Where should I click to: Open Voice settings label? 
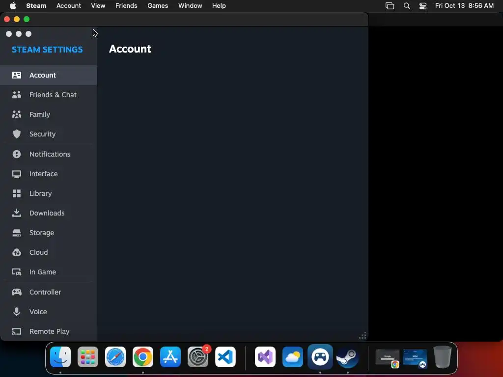[38, 312]
